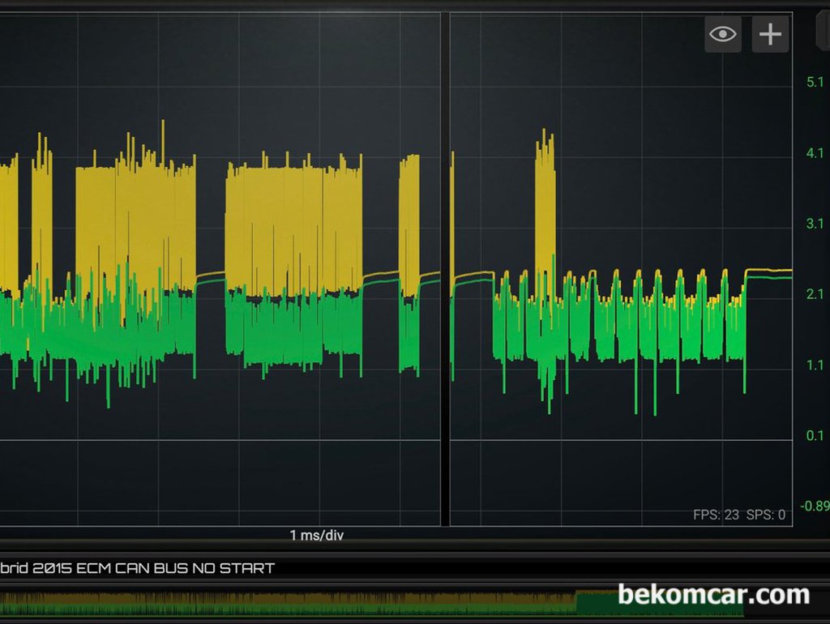Click the FPS: 23 readout
The height and width of the screenshot is (624, 830).
coord(716,515)
